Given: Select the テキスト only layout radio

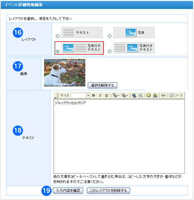Looking at the screenshot, I should point(58,36).
